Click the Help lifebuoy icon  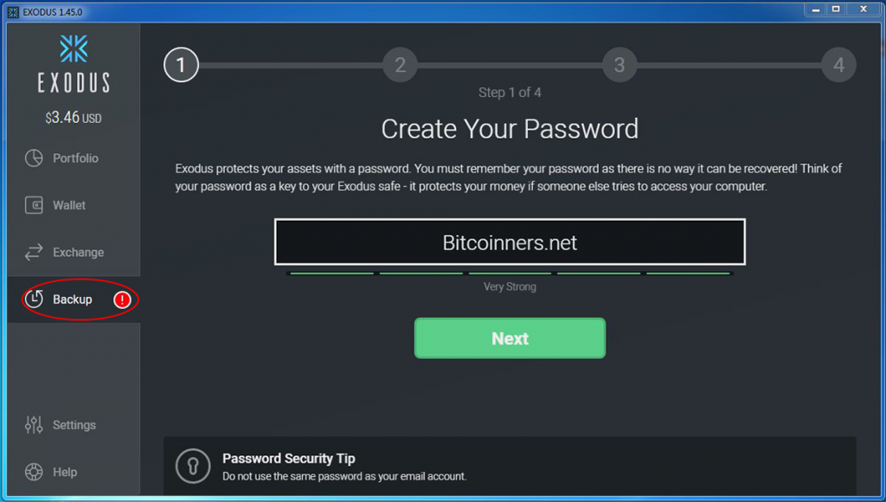click(34, 473)
